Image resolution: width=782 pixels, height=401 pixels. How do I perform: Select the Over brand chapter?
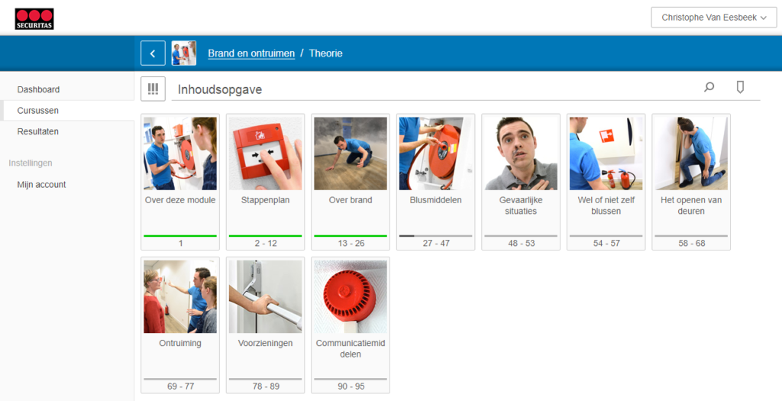[x=351, y=182]
